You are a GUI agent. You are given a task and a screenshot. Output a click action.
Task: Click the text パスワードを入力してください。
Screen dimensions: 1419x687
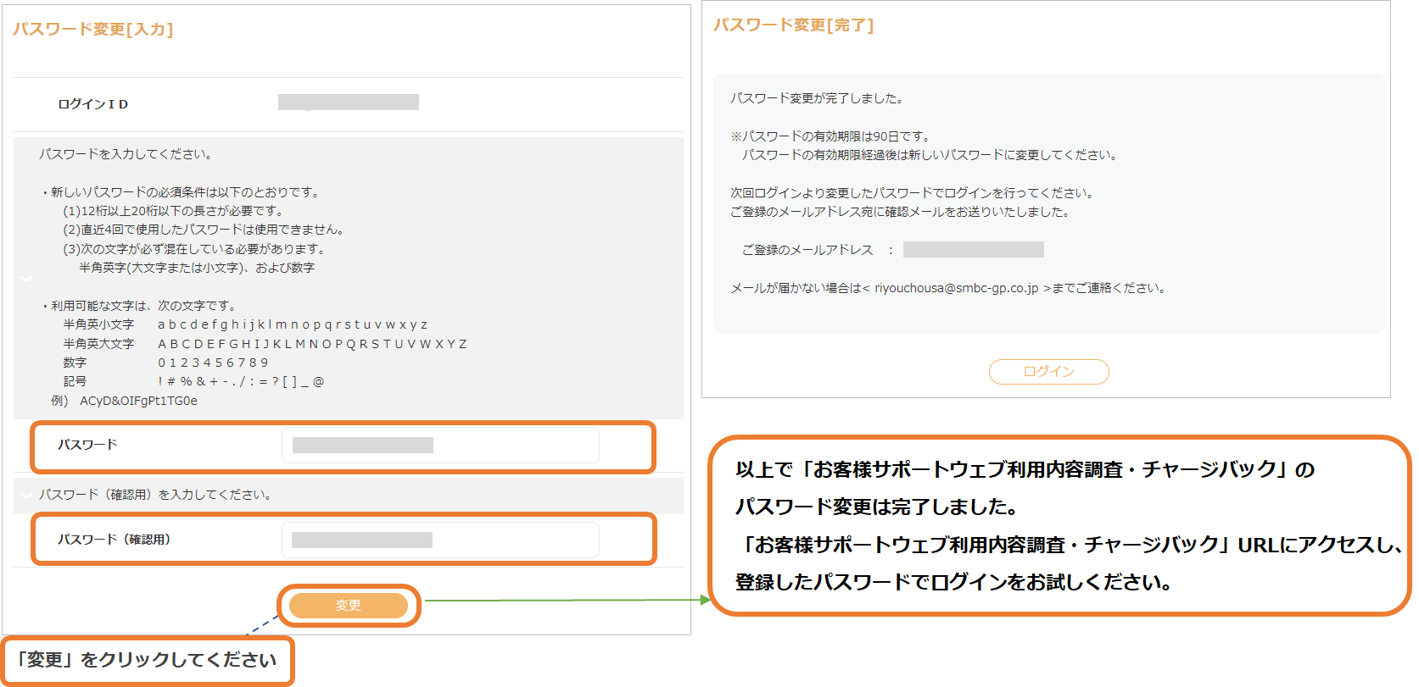(126, 154)
